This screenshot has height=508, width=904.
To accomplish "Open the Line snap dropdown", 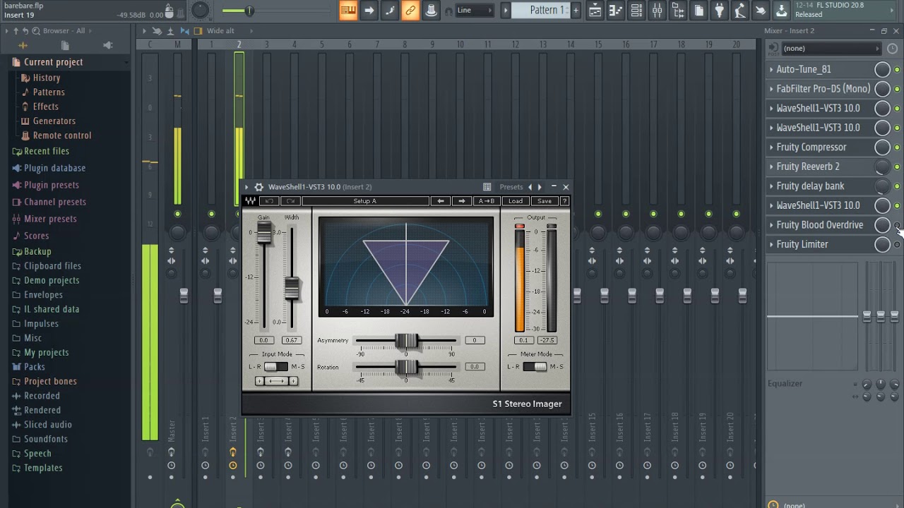I will click(x=475, y=10).
